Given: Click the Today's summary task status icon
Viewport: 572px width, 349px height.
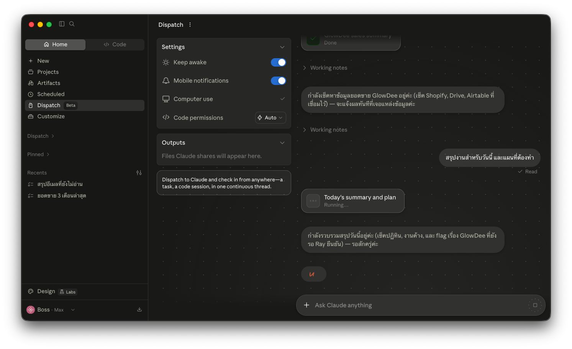Looking at the screenshot, I should [x=313, y=201].
